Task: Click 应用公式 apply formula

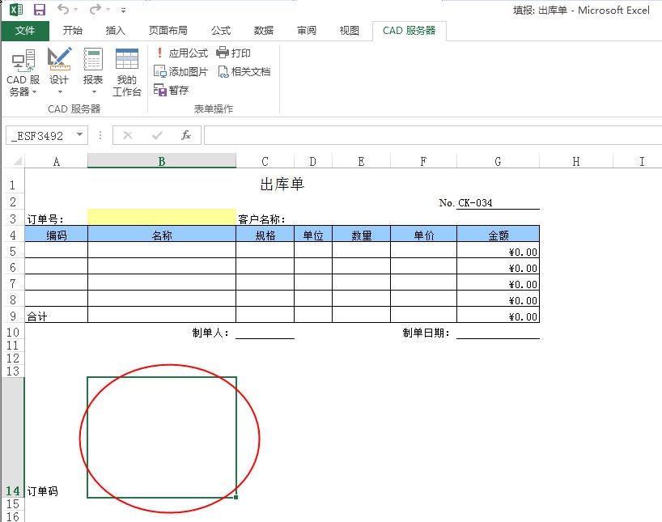Action: point(181,53)
